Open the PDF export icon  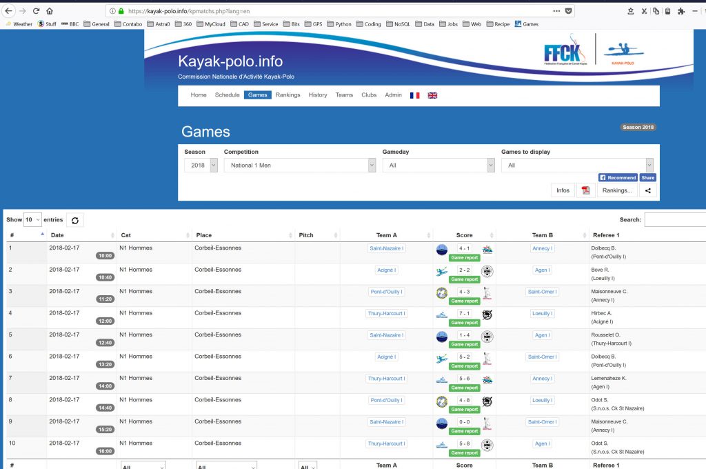585,190
